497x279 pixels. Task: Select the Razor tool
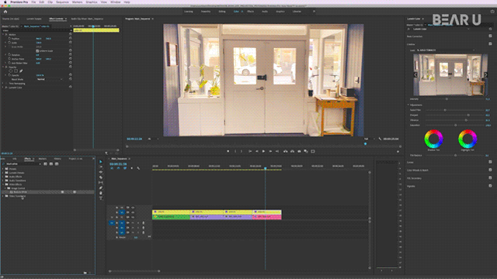[101, 177]
